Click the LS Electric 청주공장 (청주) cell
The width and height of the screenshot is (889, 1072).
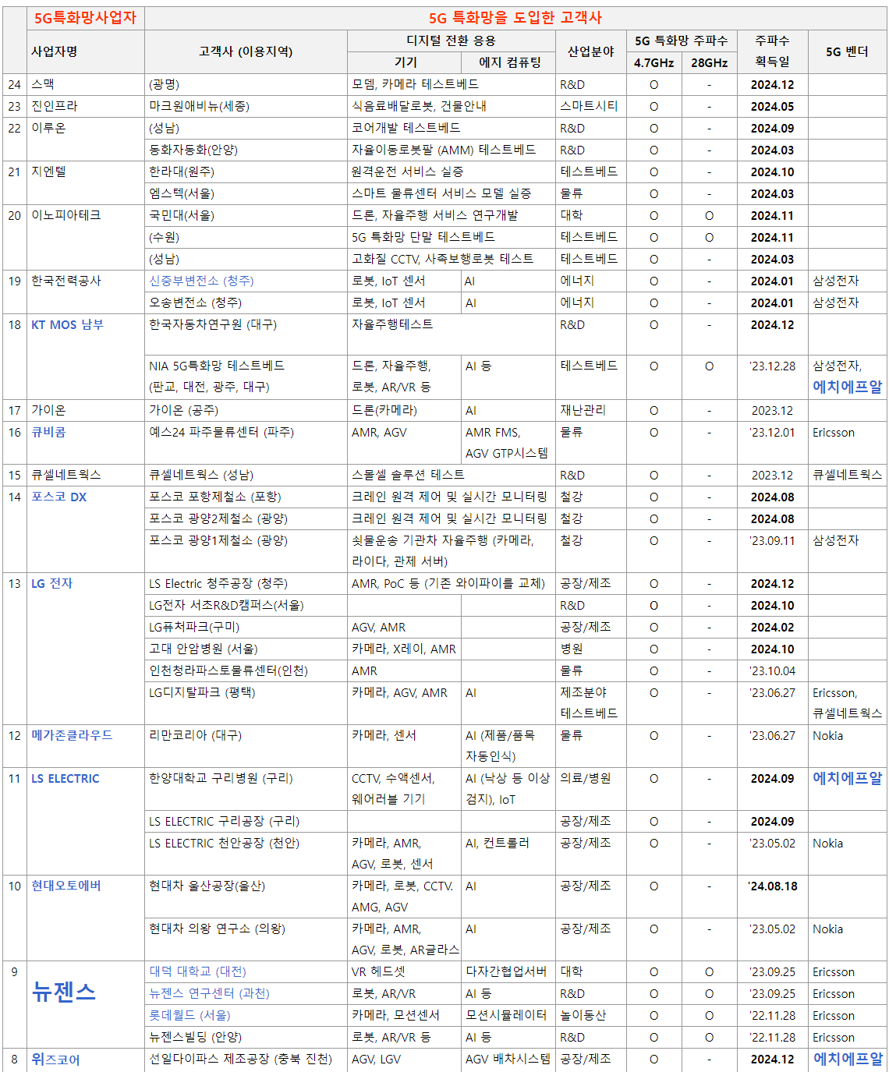pos(246,583)
